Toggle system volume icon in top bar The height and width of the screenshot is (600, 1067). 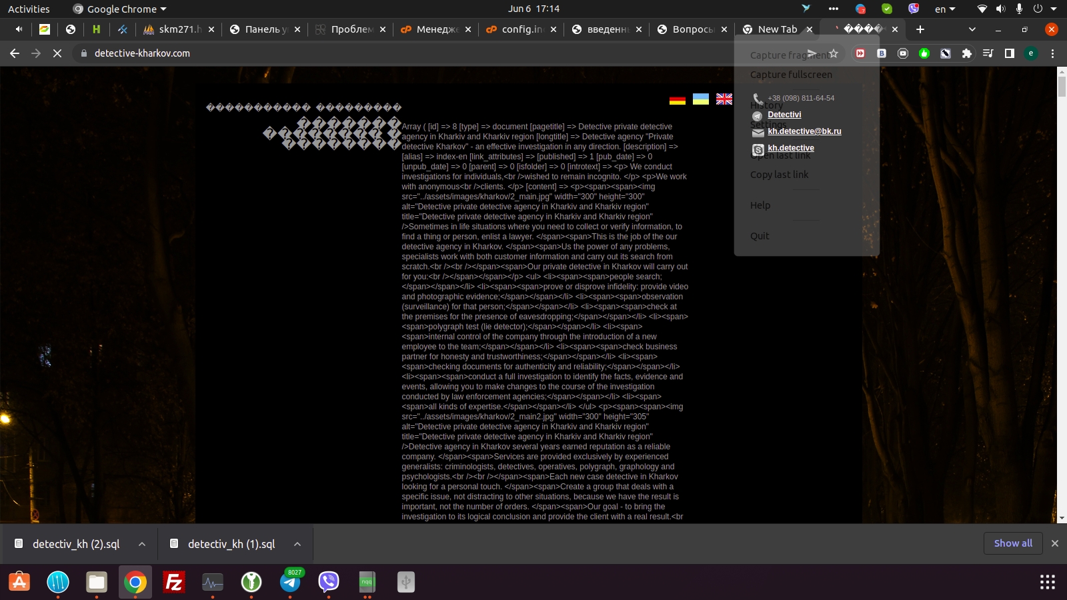tap(1000, 9)
